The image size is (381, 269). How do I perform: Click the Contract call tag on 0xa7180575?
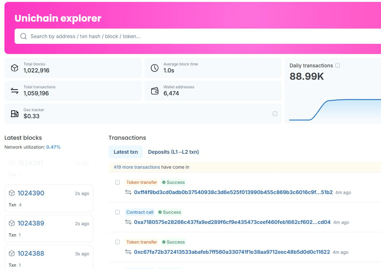[140, 212]
